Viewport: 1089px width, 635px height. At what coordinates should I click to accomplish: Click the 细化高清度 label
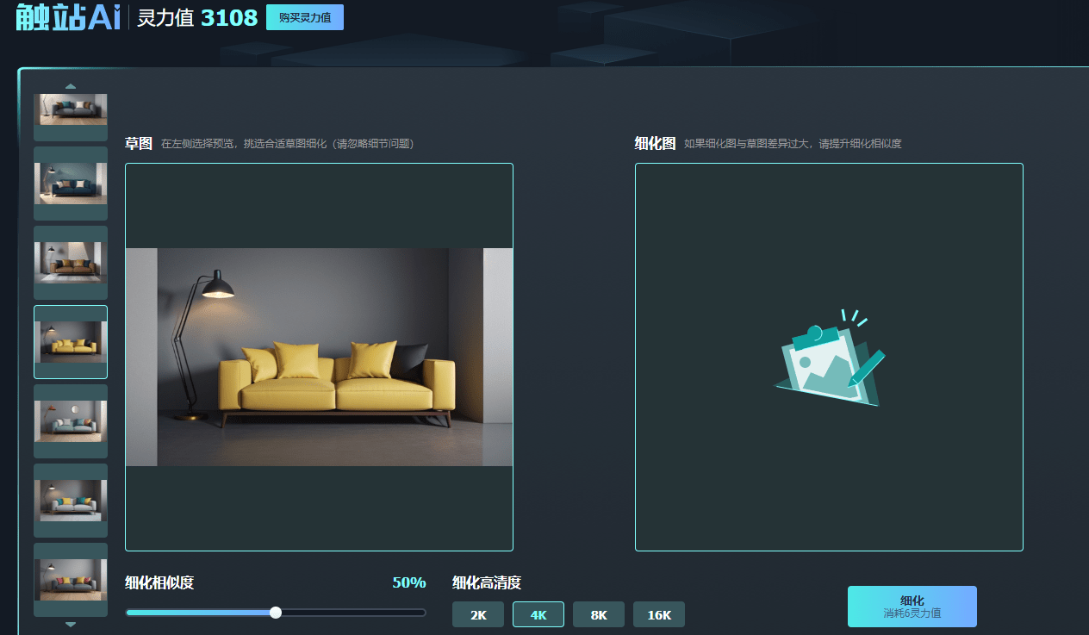click(487, 583)
